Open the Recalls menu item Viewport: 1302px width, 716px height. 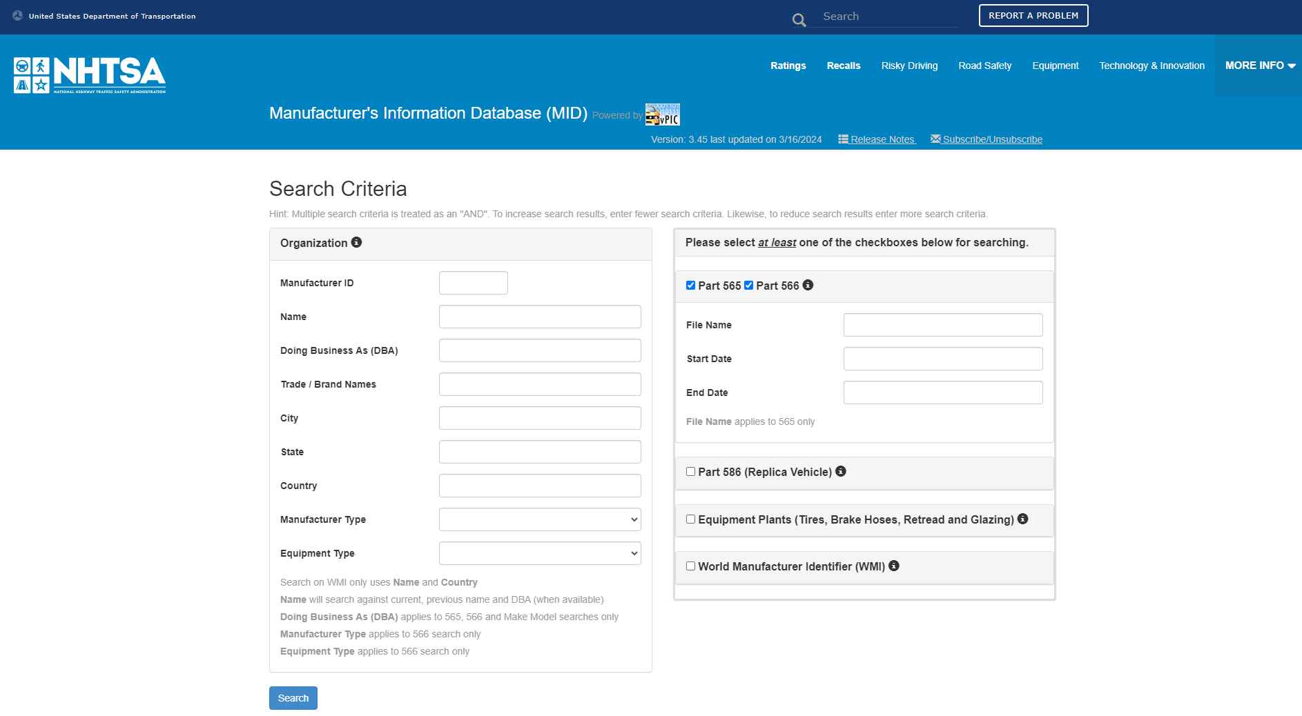click(x=843, y=66)
